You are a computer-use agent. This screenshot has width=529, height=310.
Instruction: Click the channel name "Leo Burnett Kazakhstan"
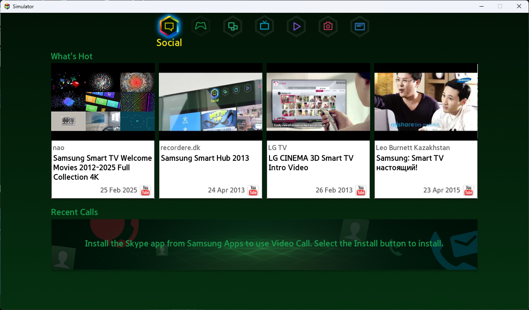(413, 148)
